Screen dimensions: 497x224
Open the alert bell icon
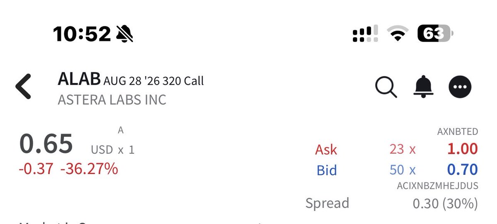[423, 87]
